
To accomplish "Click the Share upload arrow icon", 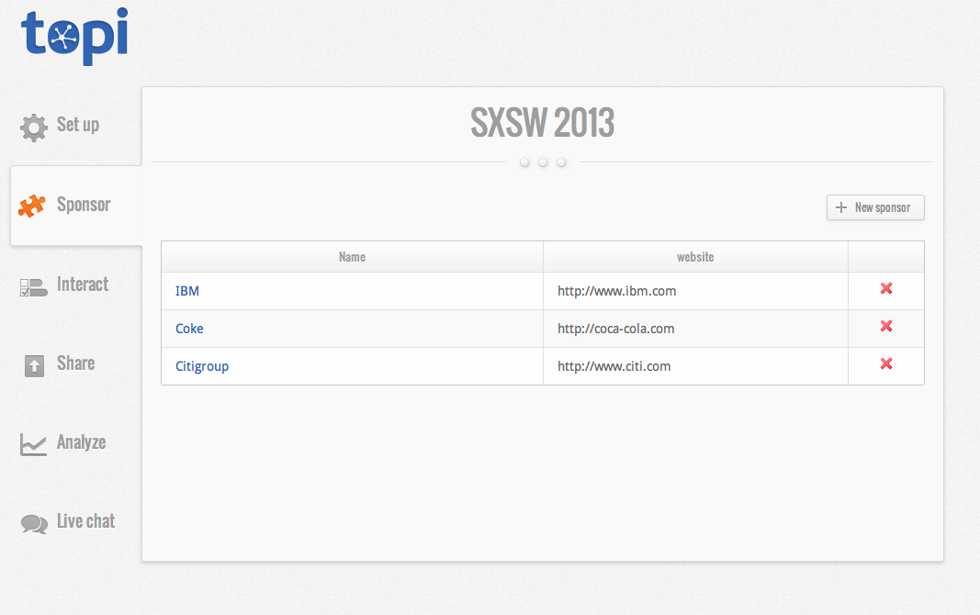I will 33,366.
